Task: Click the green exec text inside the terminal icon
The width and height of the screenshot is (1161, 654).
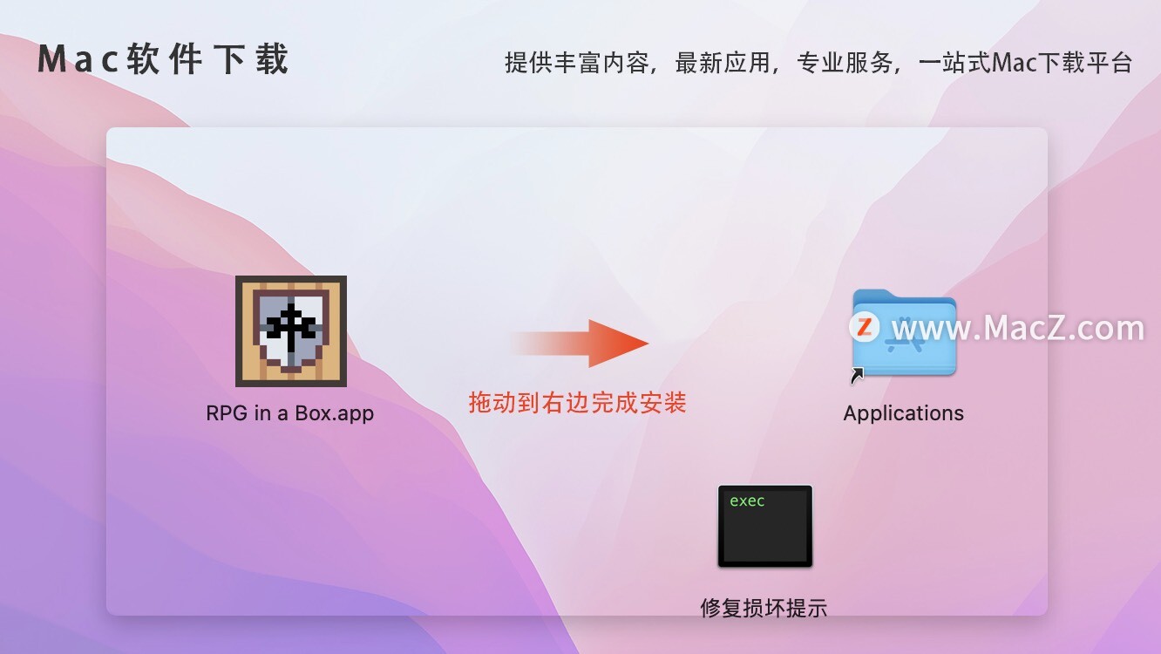Action: (x=747, y=501)
